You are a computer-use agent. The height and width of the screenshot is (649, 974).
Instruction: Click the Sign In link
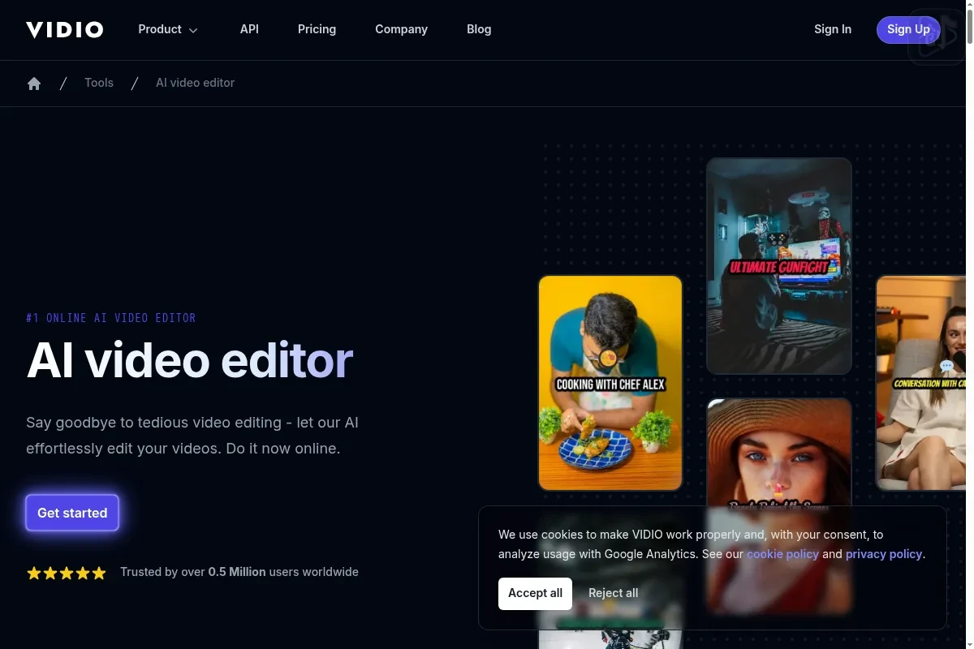click(832, 29)
